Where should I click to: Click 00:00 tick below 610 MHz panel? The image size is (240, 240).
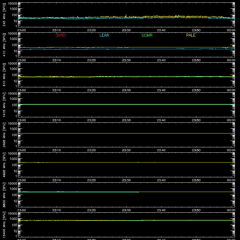pyautogui.click(x=231, y=90)
